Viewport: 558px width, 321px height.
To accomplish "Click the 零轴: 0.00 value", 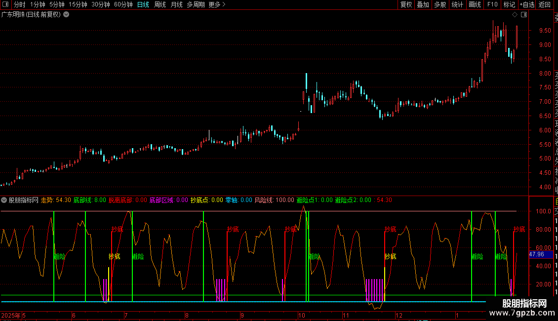I will (239, 200).
